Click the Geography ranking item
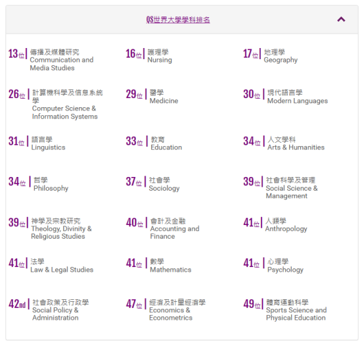This screenshot has height=346, width=364. click(x=270, y=56)
